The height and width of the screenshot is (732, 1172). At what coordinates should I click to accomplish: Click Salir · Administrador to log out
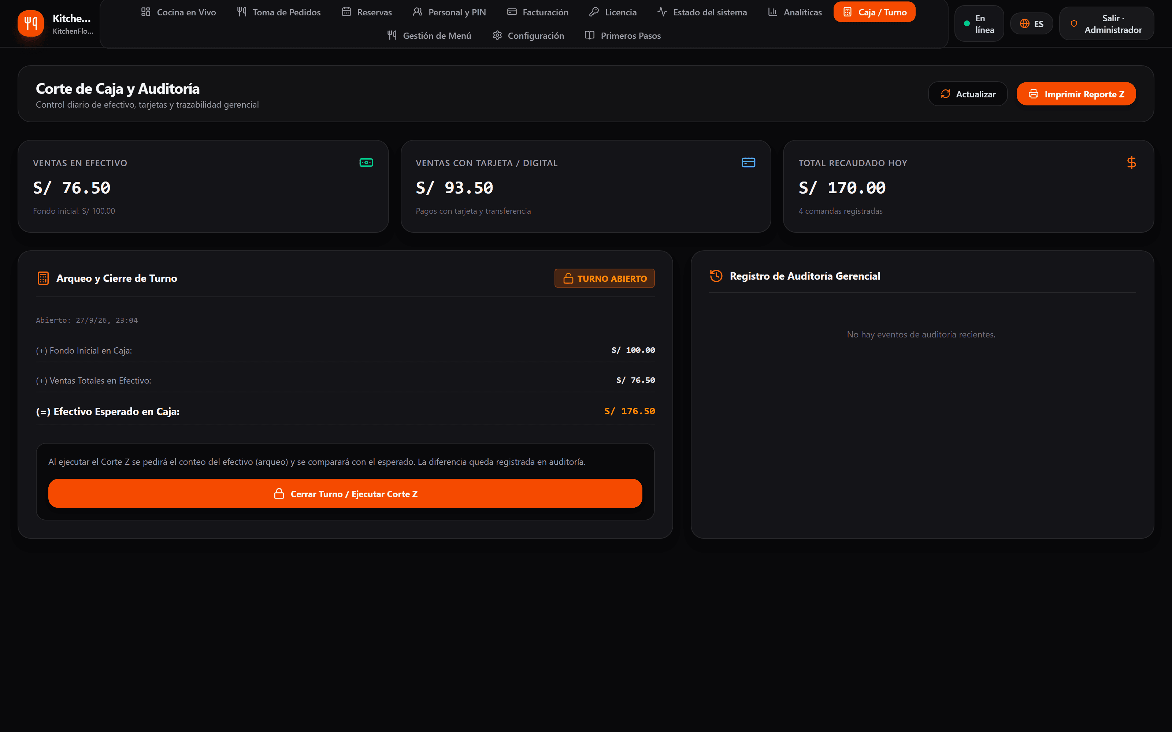click(1106, 24)
